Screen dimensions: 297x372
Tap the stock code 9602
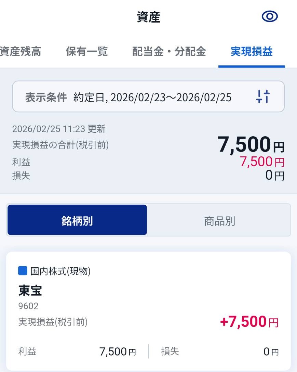pos(28,306)
